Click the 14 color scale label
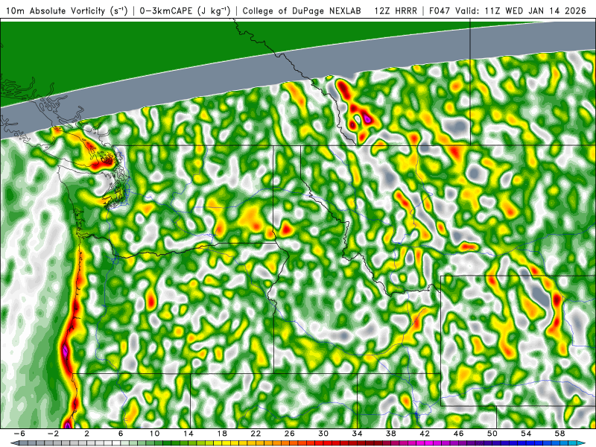Screen dimensions: 596x447 pos(188,434)
